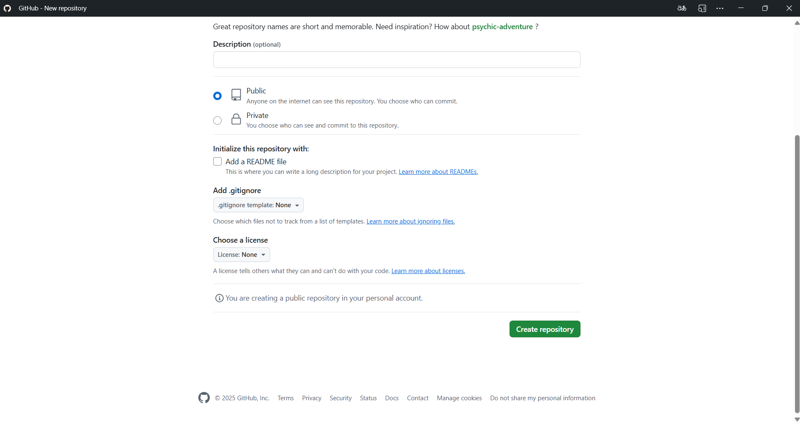
Task: Open the cast/sidebar app icon
Action: [702, 8]
